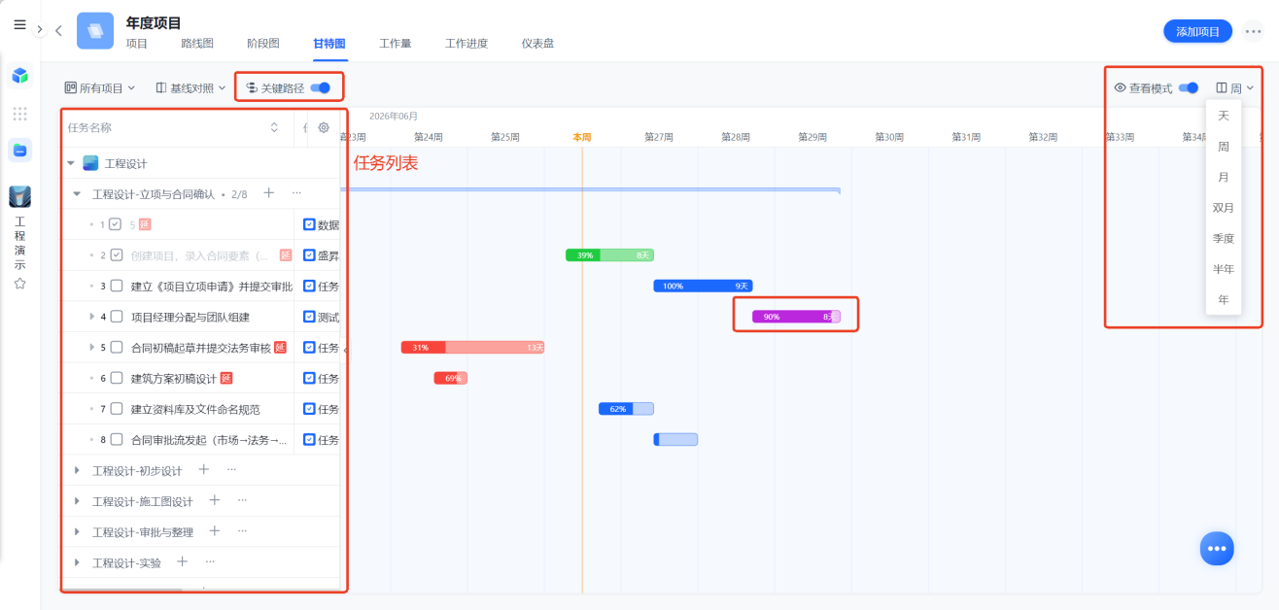The height and width of the screenshot is (610, 1279).
Task: Switch to the 阶段图 tab
Action: tap(263, 44)
